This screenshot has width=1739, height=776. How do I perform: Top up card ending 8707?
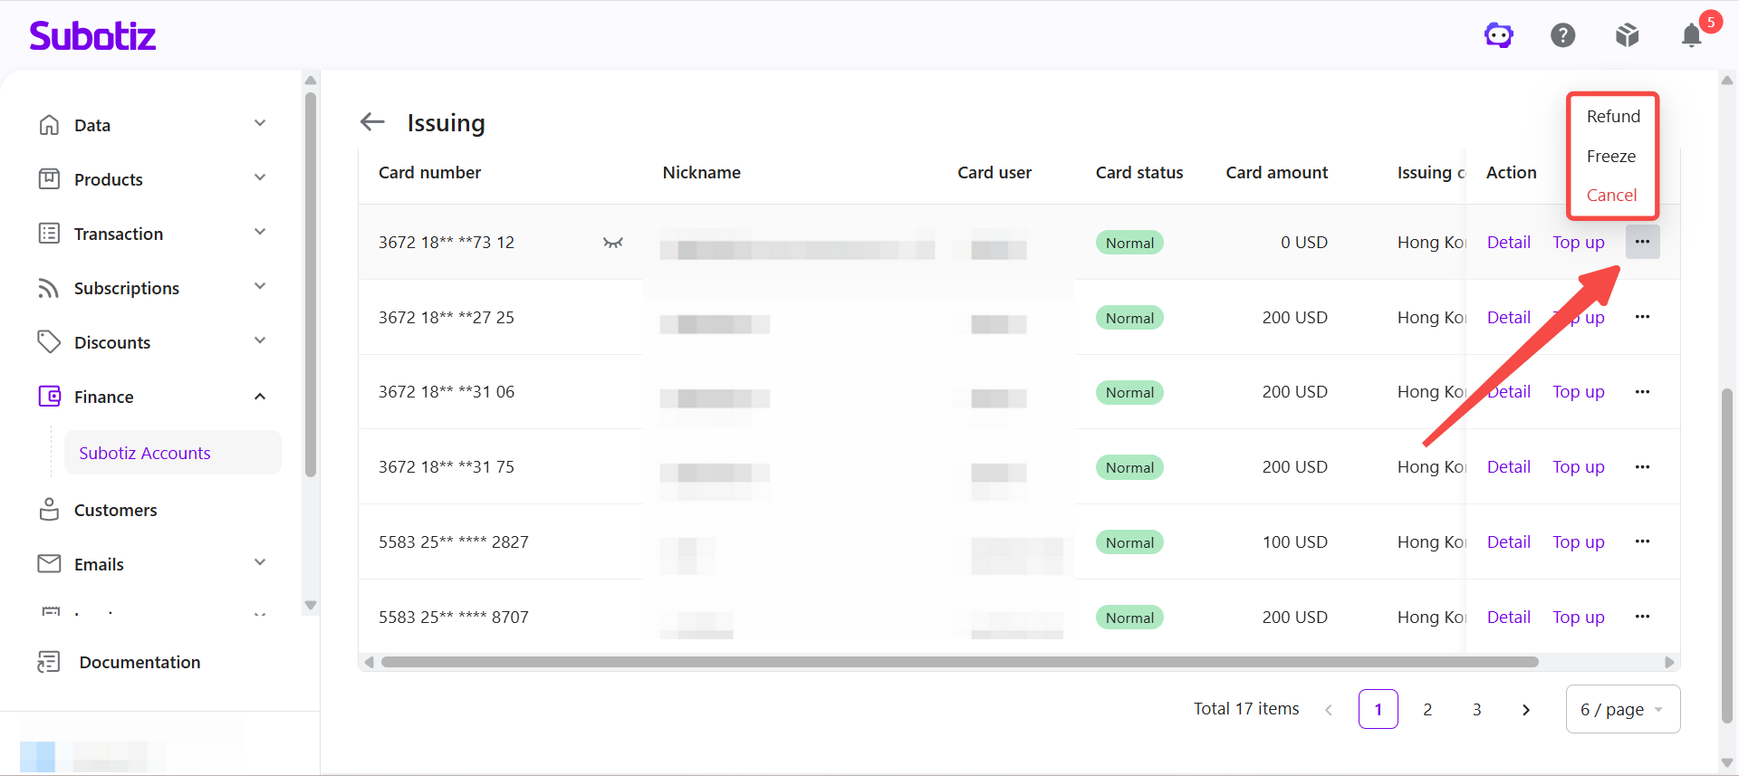1579,617
